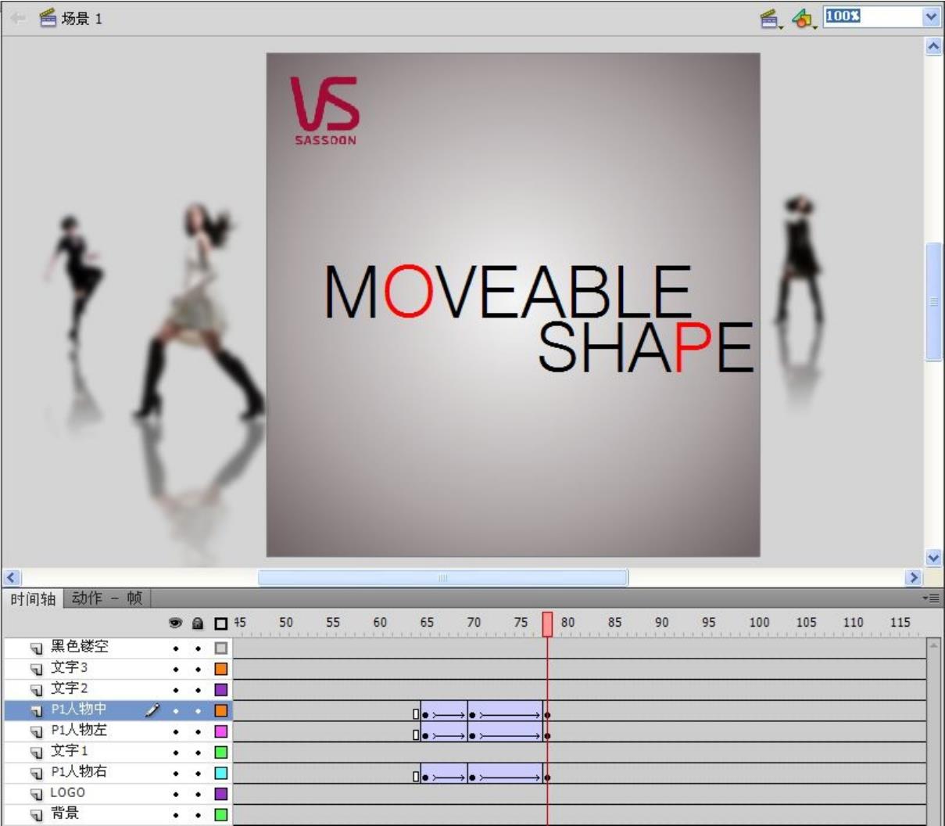Toggle visibility dot of 文字3 layer
This screenshot has height=826, width=945.
(x=176, y=669)
